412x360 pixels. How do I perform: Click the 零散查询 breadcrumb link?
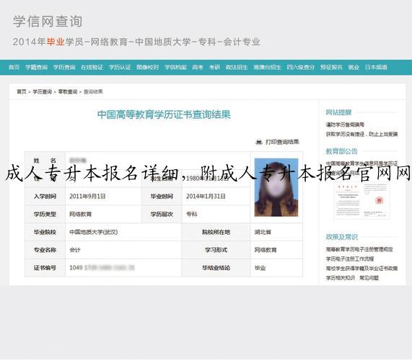coord(68,91)
